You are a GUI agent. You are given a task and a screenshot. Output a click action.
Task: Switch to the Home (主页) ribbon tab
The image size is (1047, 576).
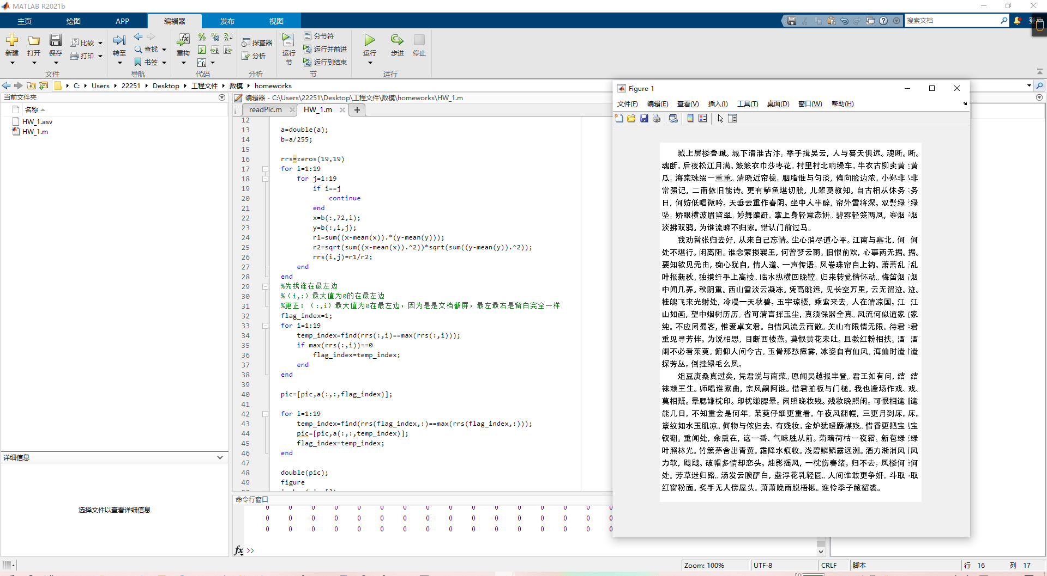[x=25, y=21]
